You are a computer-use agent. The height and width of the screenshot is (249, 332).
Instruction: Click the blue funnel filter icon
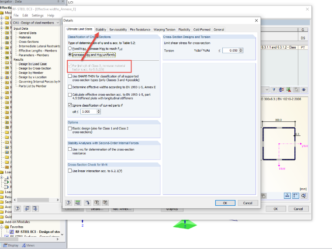point(274,90)
